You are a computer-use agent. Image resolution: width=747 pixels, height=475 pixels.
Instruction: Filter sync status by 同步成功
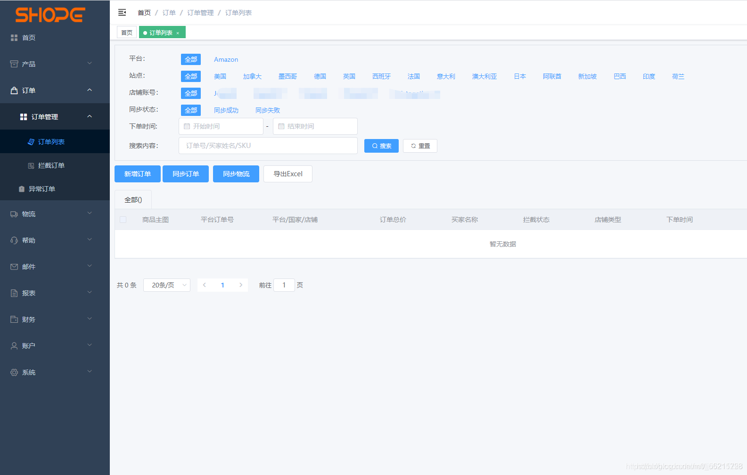point(226,110)
